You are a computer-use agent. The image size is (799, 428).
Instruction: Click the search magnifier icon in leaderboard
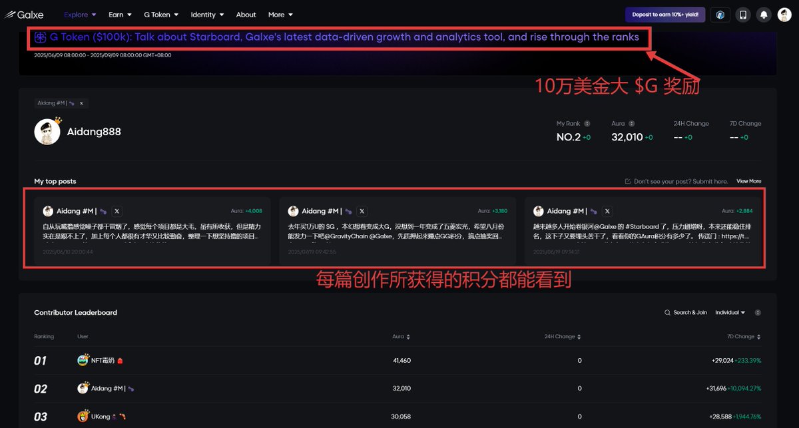point(668,313)
